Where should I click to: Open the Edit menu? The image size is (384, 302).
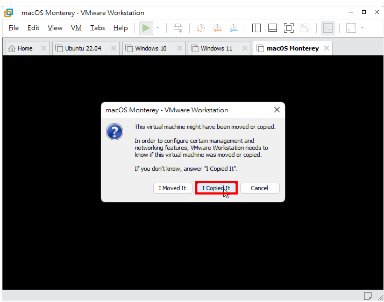[x=33, y=28]
